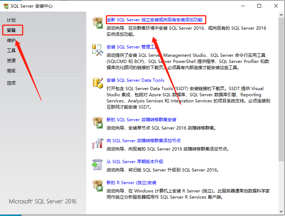The width and height of the screenshot is (285, 216).
Task: Go to the 资源 sidebar section
Action: [11, 60]
